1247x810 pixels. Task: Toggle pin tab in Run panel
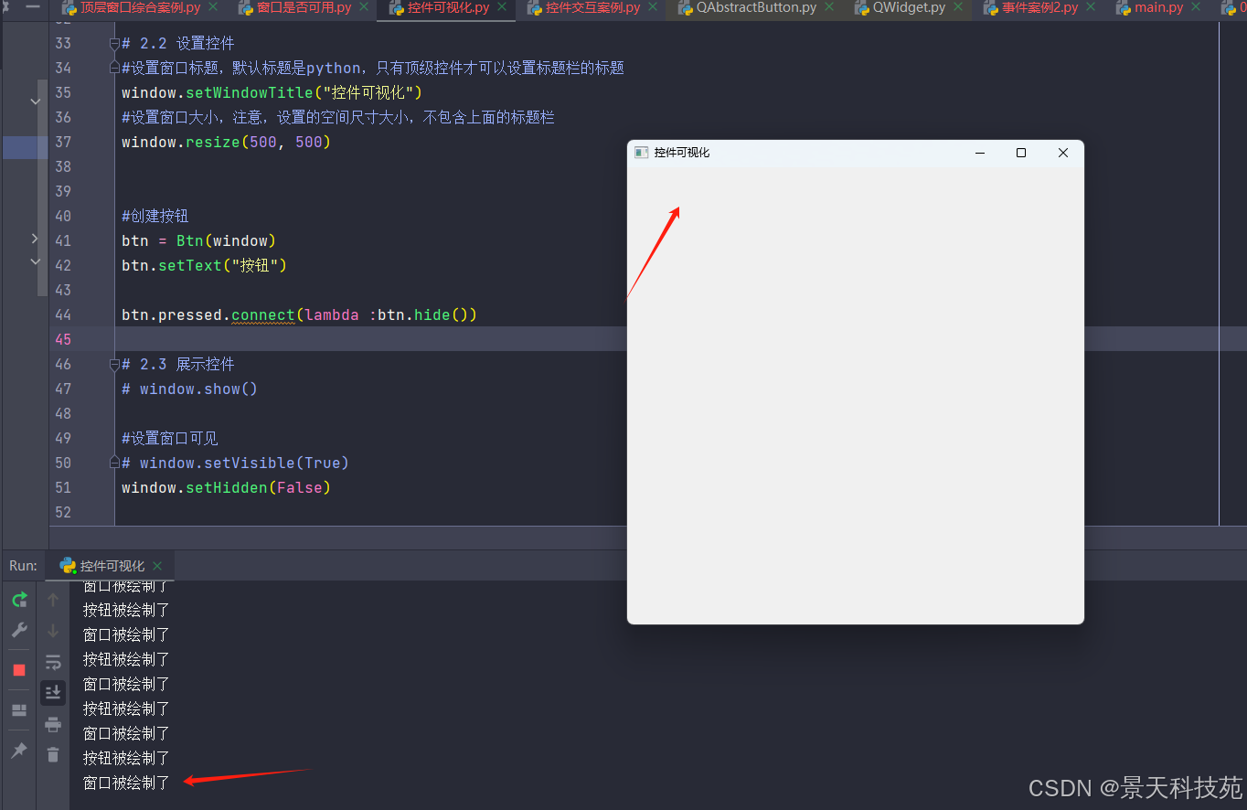point(19,751)
